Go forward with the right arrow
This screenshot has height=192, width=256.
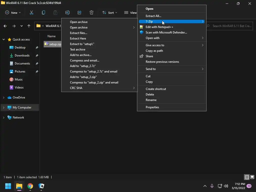click(x=14, y=26)
